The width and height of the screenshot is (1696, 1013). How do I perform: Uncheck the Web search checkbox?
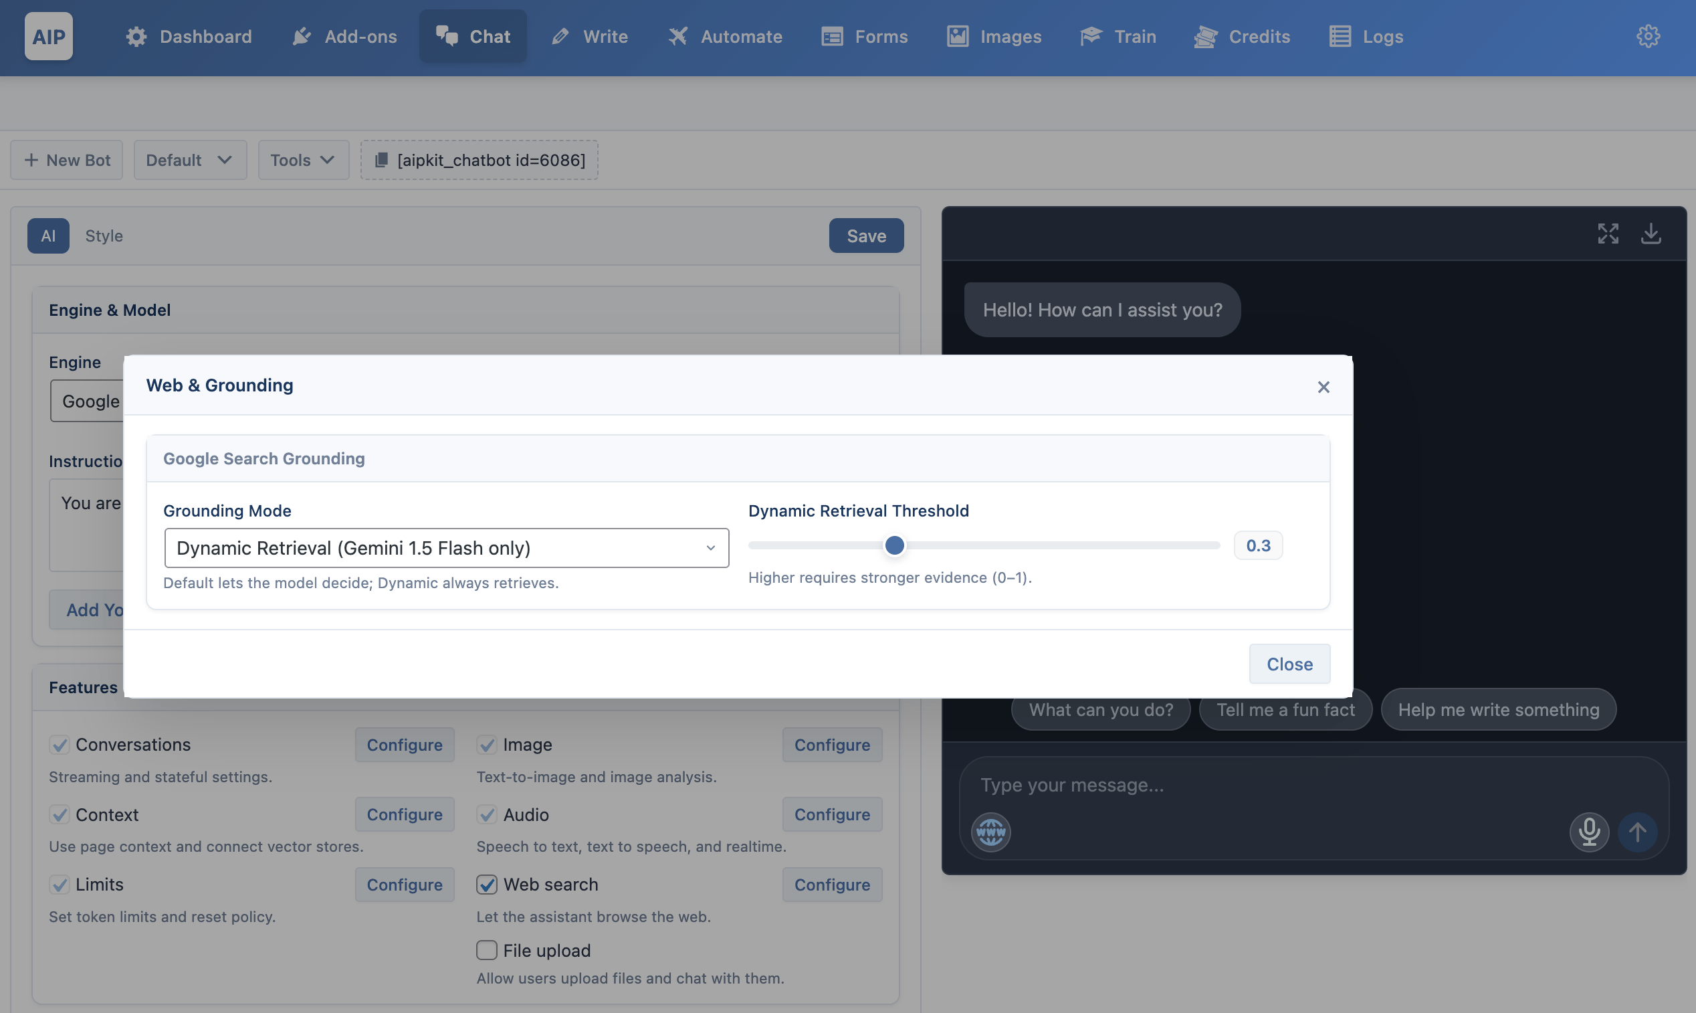click(x=486, y=885)
